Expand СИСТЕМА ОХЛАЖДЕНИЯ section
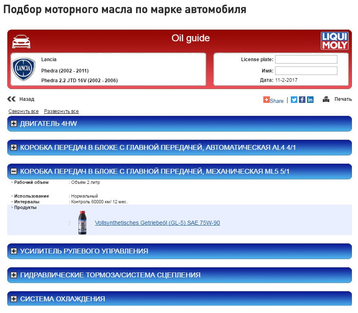Screen dimensions: 358x313 [x=14, y=299]
